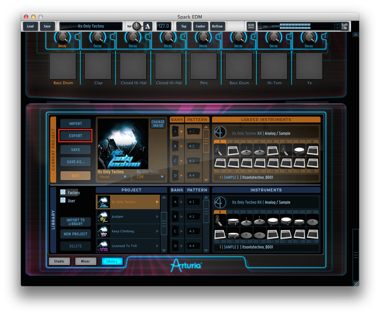Image resolution: width=380 pixels, height=315 pixels.
Task: Switch to the Mixer tab
Action: pyautogui.click(x=85, y=261)
